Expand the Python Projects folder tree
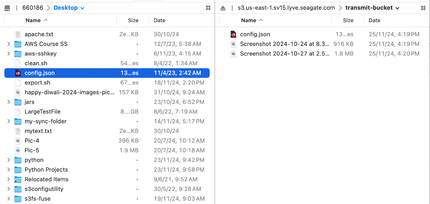Image resolution: width=430 pixels, height=204 pixels. 9,170
